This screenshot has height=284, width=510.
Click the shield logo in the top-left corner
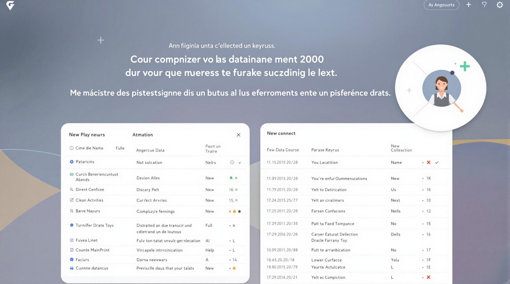[10, 5]
